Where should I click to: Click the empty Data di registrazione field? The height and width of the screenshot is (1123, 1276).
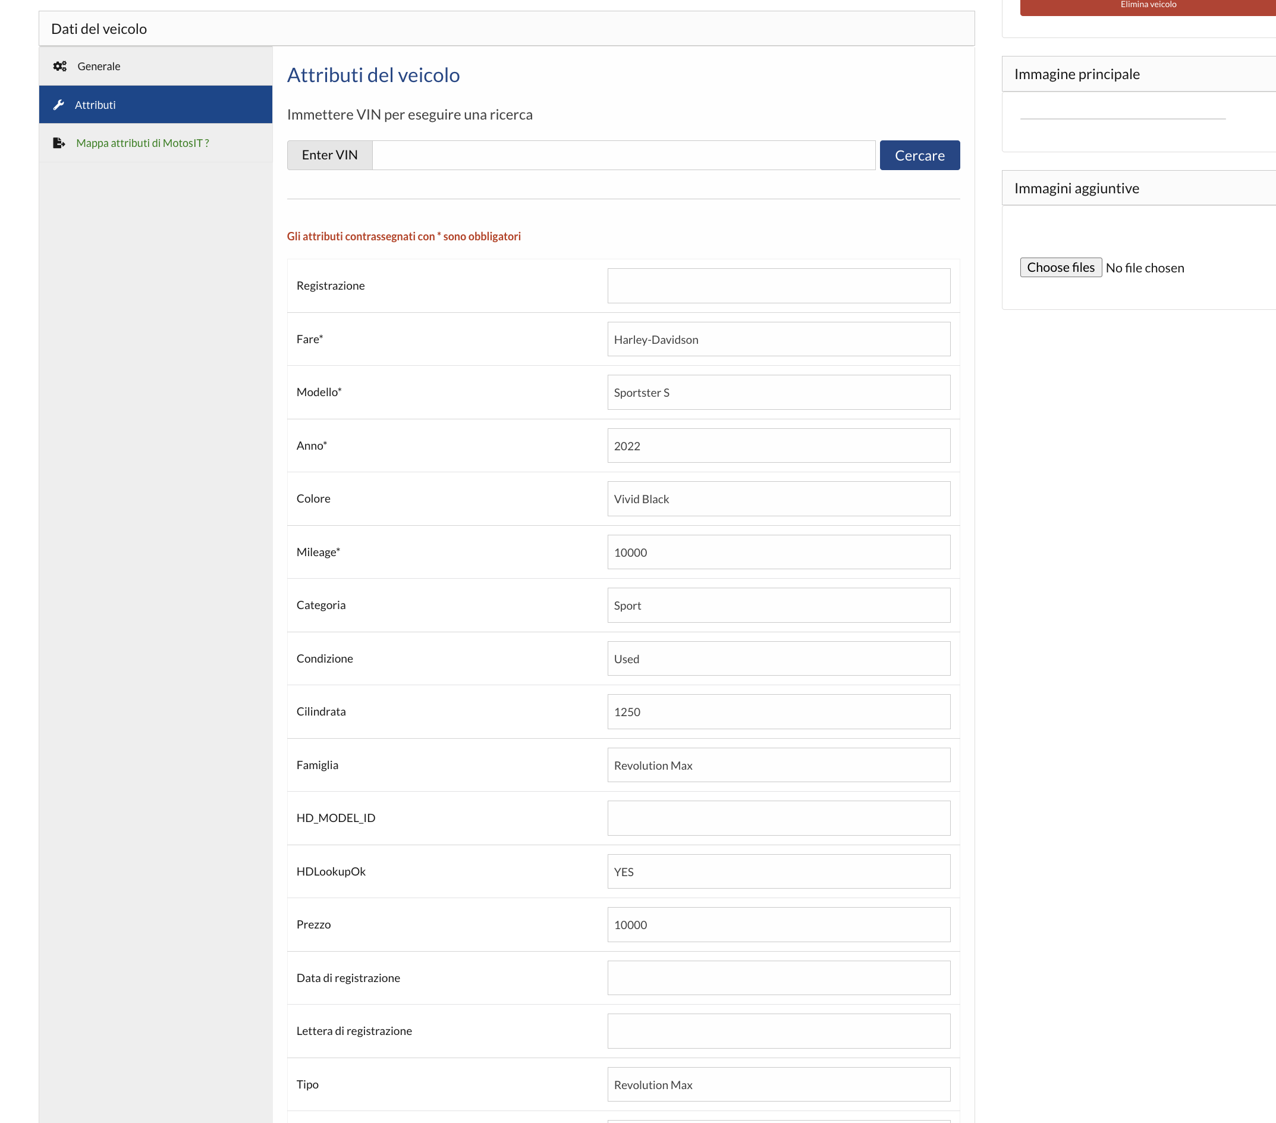(778, 977)
